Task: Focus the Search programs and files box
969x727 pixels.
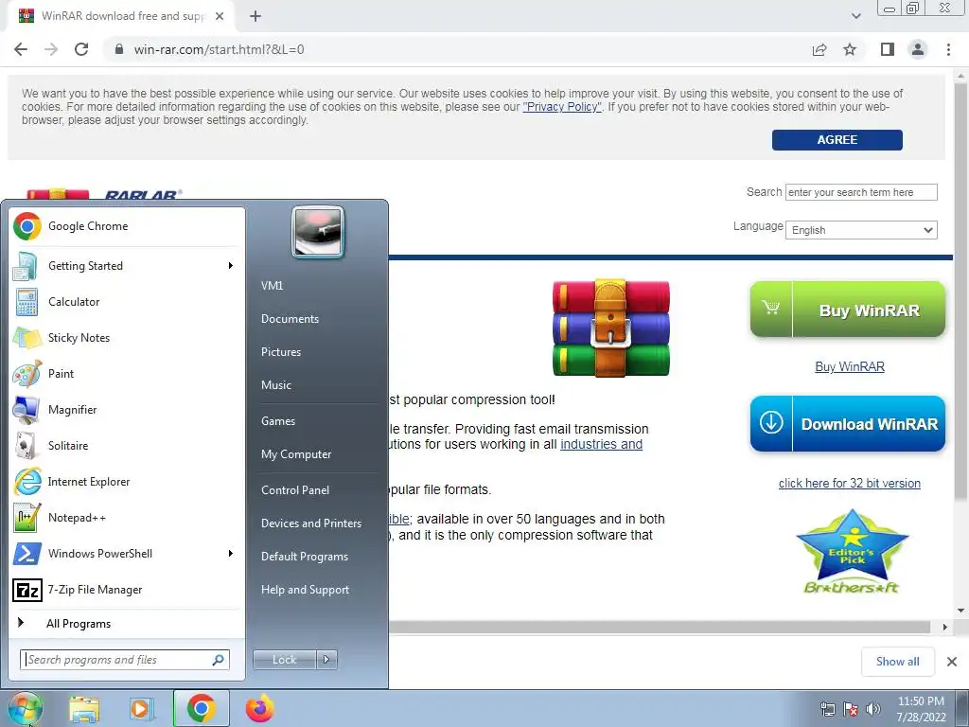Action: [x=125, y=660]
